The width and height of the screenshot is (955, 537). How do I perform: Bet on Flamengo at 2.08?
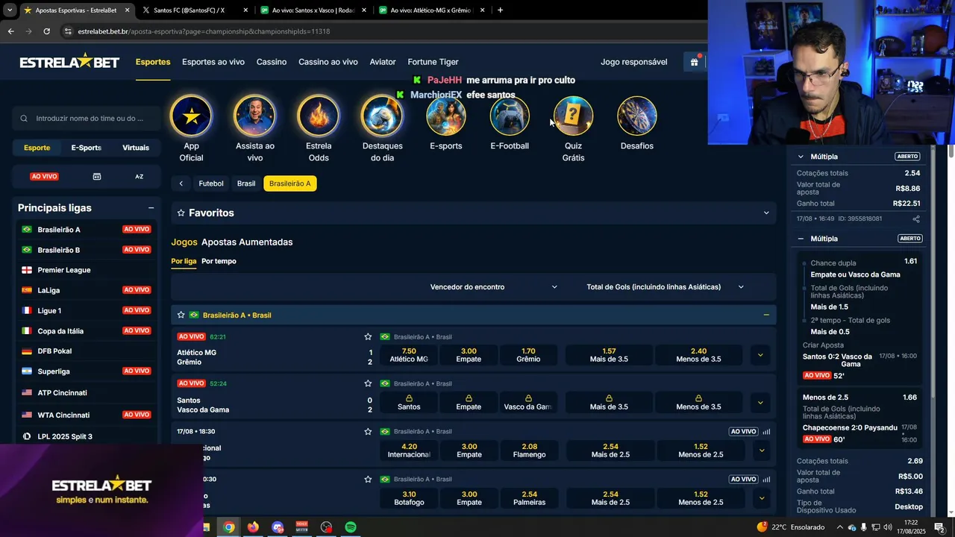coord(529,450)
